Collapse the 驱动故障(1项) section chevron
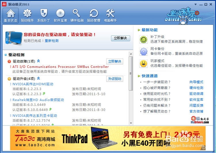216x153 pixels. [39, 61]
